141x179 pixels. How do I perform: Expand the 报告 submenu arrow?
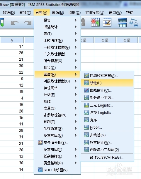click(76, 20)
